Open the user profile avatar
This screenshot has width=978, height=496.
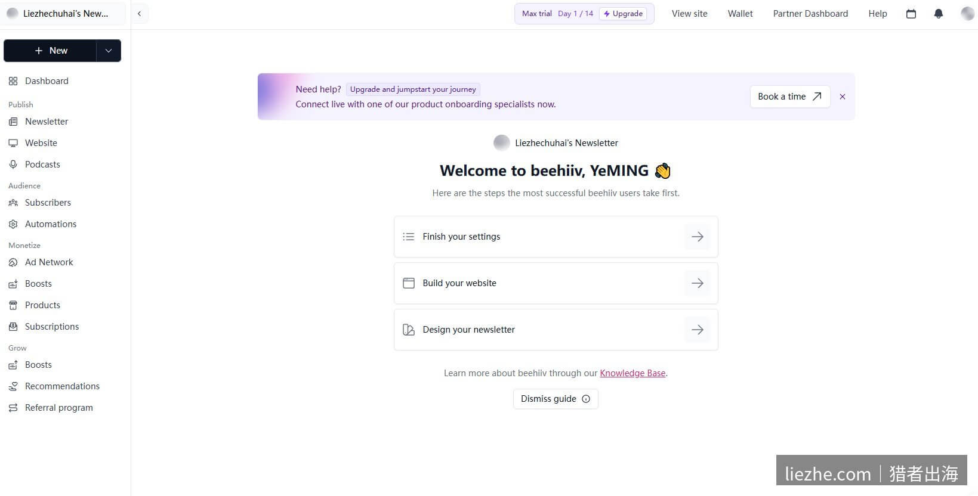(968, 14)
